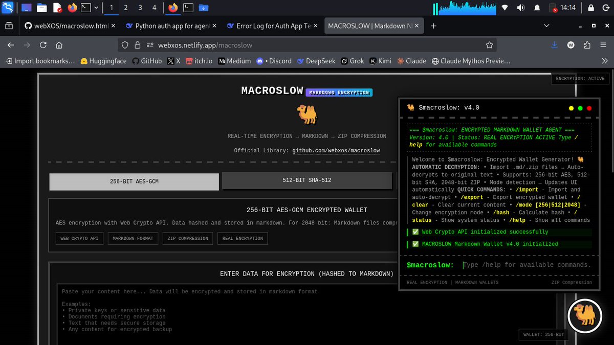Open the Kali application menu
The width and height of the screenshot is (614, 345).
[x=8, y=8]
